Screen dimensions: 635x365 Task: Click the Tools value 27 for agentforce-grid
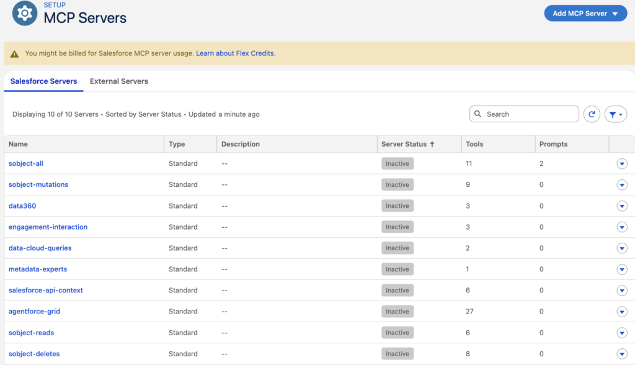[x=469, y=312]
